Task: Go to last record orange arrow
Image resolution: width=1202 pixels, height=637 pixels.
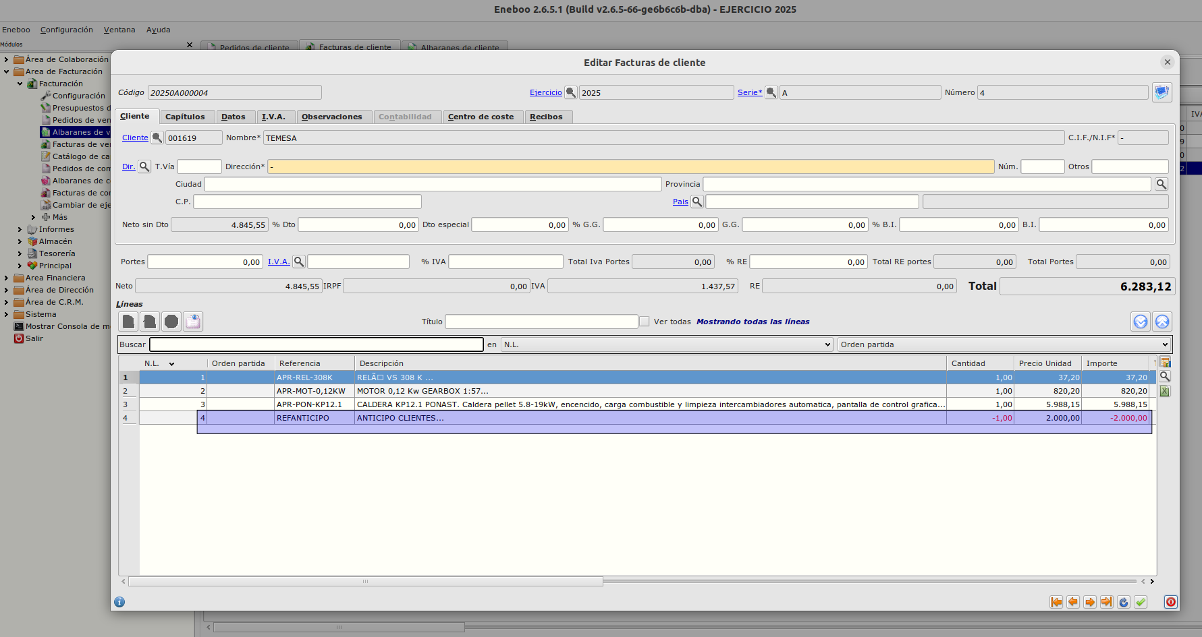Action: click(x=1107, y=602)
